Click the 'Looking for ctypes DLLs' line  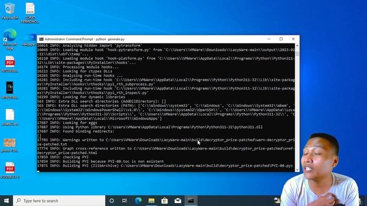[x=75, y=71]
